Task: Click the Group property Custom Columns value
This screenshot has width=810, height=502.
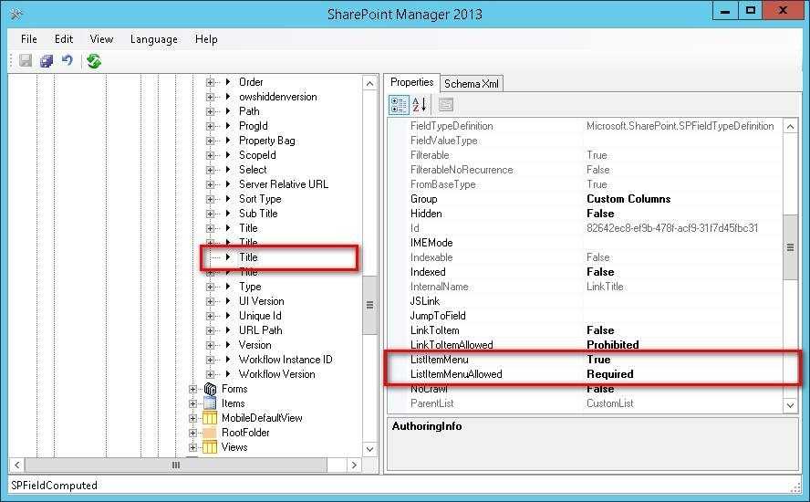Action: click(x=628, y=199)
